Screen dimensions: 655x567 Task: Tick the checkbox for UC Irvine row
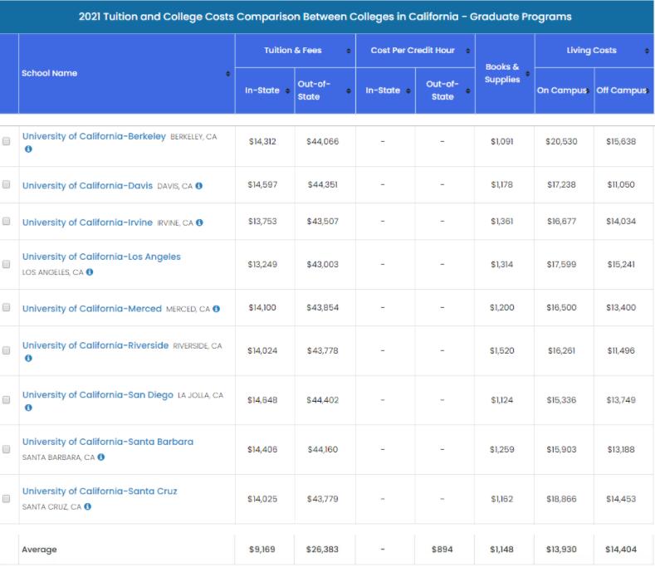(7, 222)
